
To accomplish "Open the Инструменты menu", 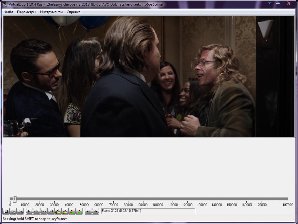I will 51,12.
